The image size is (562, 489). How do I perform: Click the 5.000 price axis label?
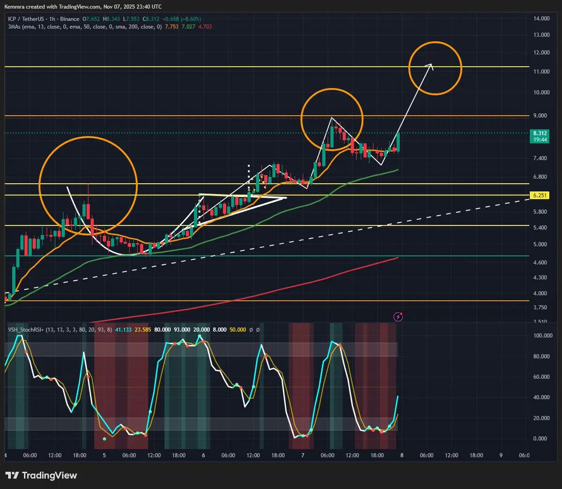[x=540, y=245]
